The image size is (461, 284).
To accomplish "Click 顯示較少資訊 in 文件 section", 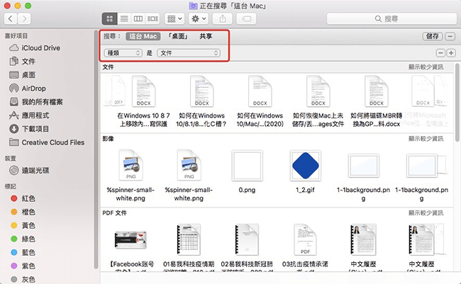I will [x=426, y=67].
